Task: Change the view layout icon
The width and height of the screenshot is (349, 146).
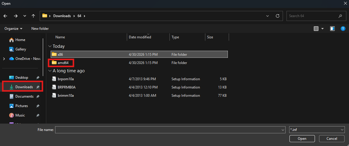Action: [x=316, y=29]
